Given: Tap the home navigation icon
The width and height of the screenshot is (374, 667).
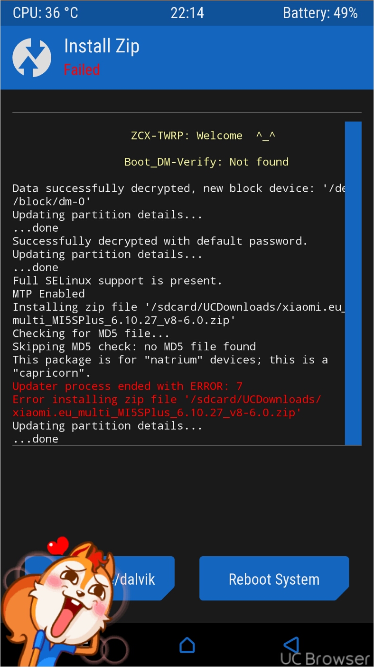Looking at the screenshot, I should click(187, 645).
